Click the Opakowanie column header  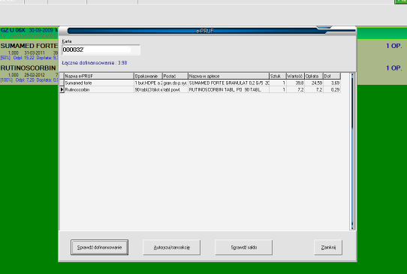(x=148, y=76)
